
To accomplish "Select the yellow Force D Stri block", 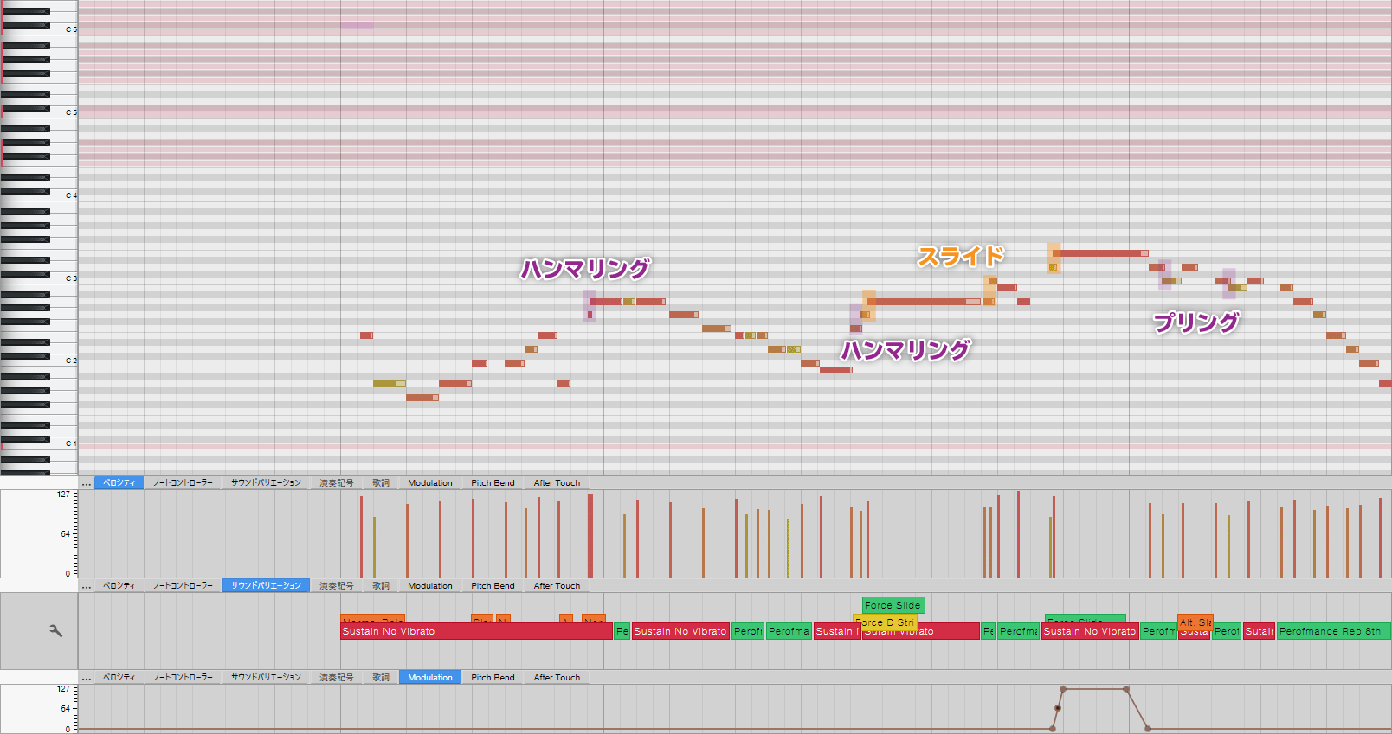I will click(x=884, y=621).
